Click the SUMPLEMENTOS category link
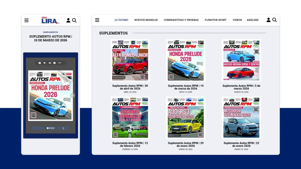Viewport: 301px width, 169px height. [x=51, y=32]
